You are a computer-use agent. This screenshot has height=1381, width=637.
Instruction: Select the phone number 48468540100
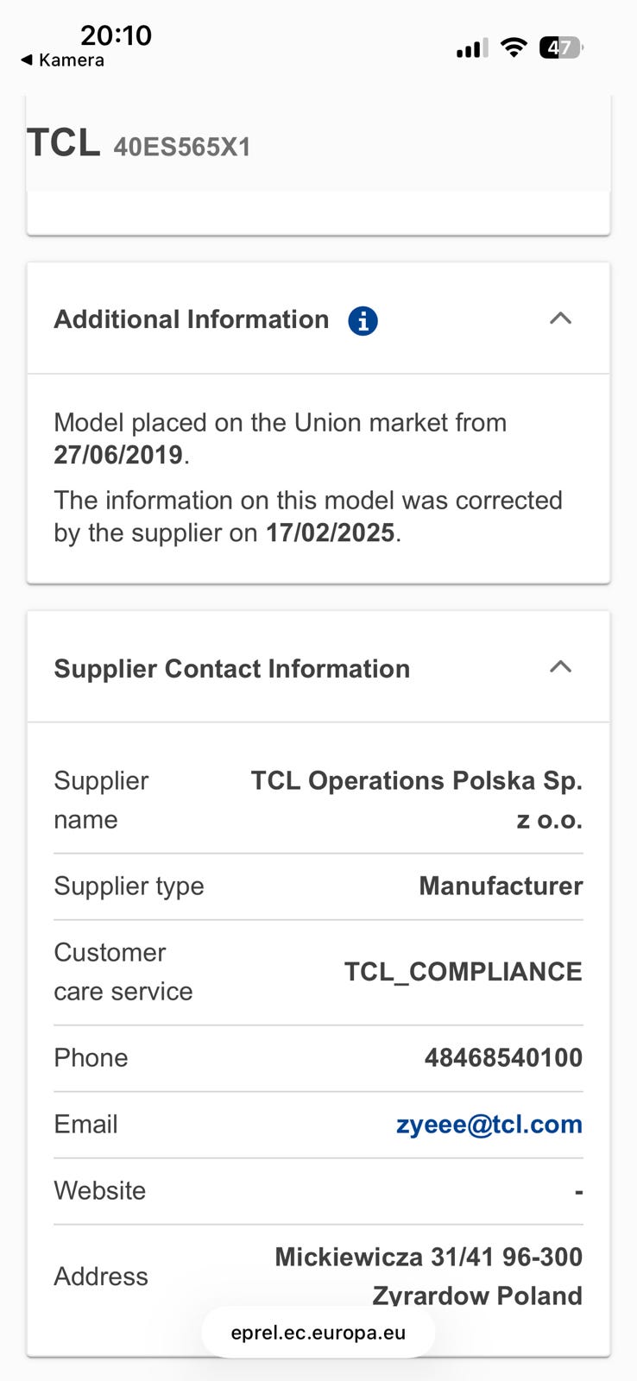503,1057
